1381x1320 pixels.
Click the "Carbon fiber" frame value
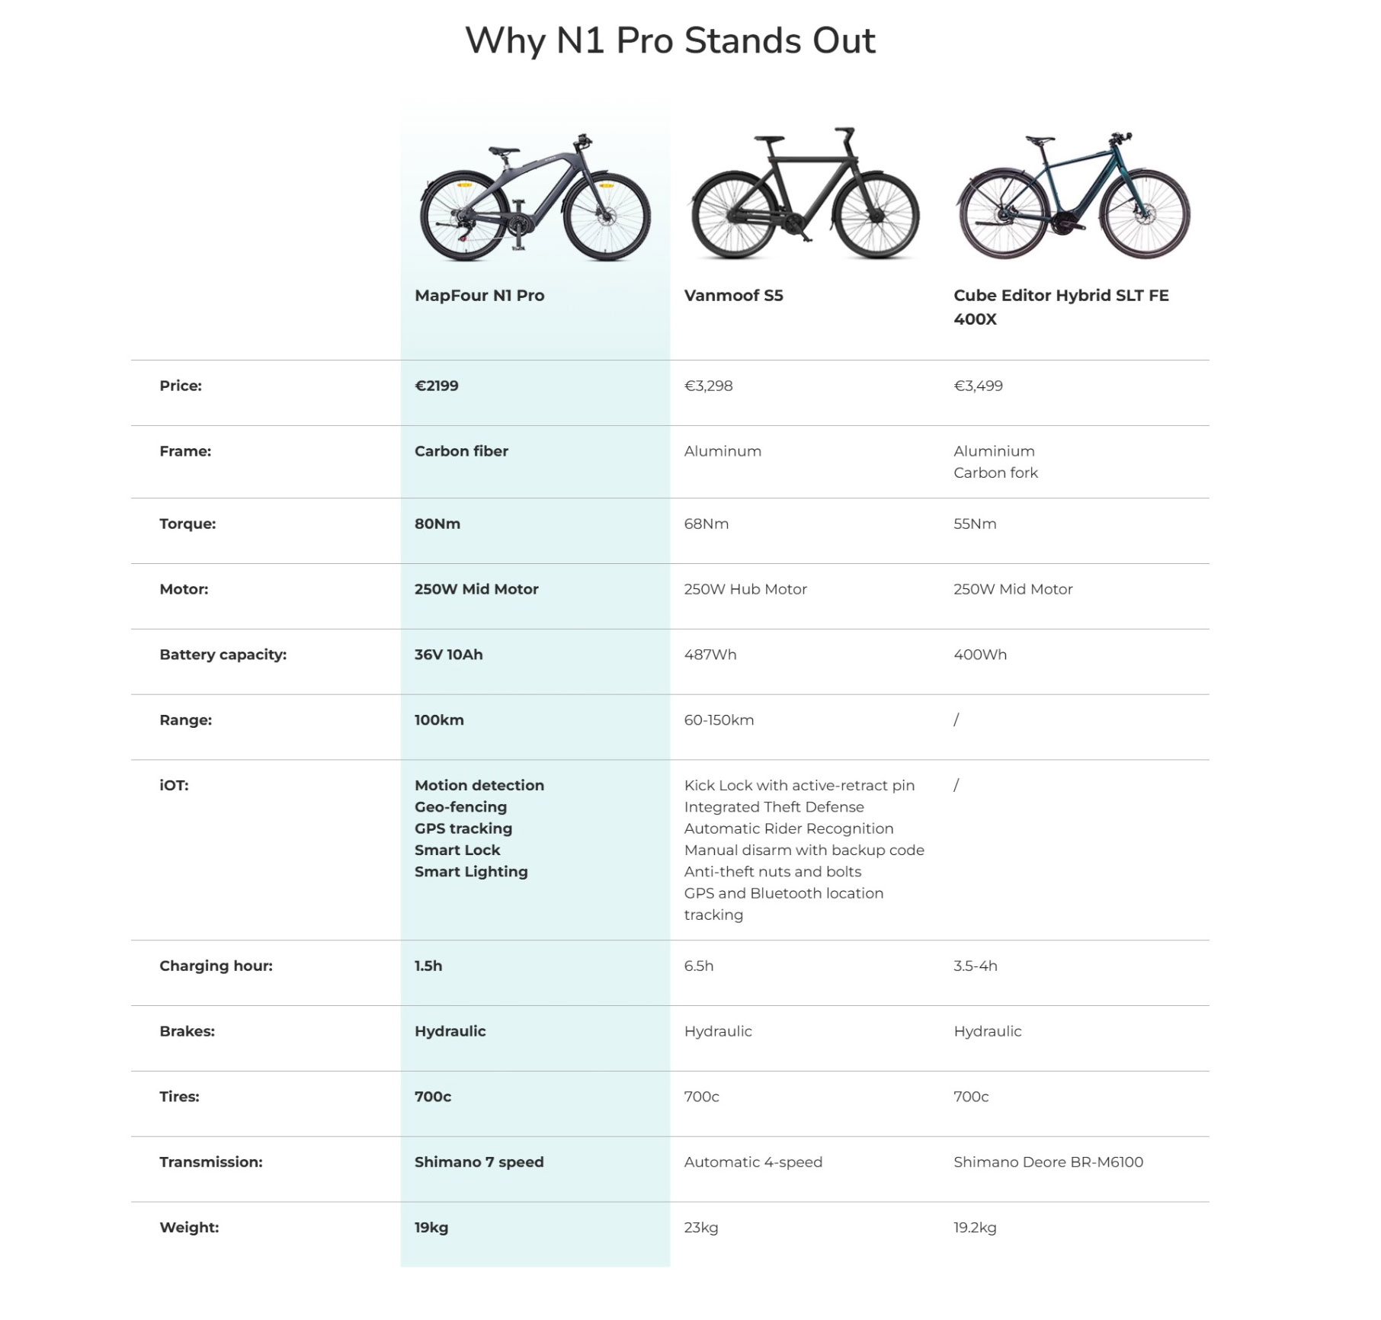point(461,451)
